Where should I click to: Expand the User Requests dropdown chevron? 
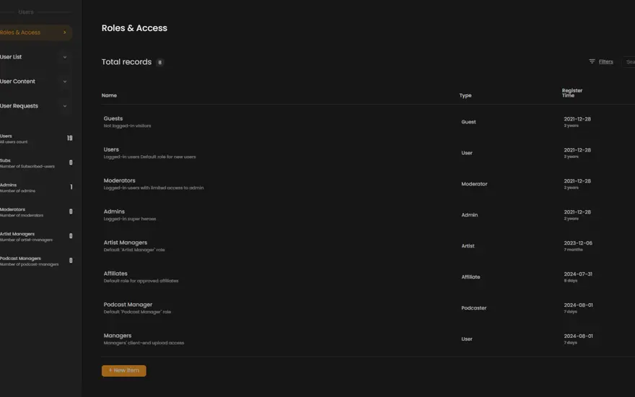point(65,106)
